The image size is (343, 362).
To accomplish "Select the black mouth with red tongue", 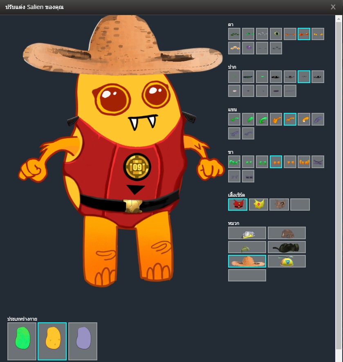I will tap(290, 77).
